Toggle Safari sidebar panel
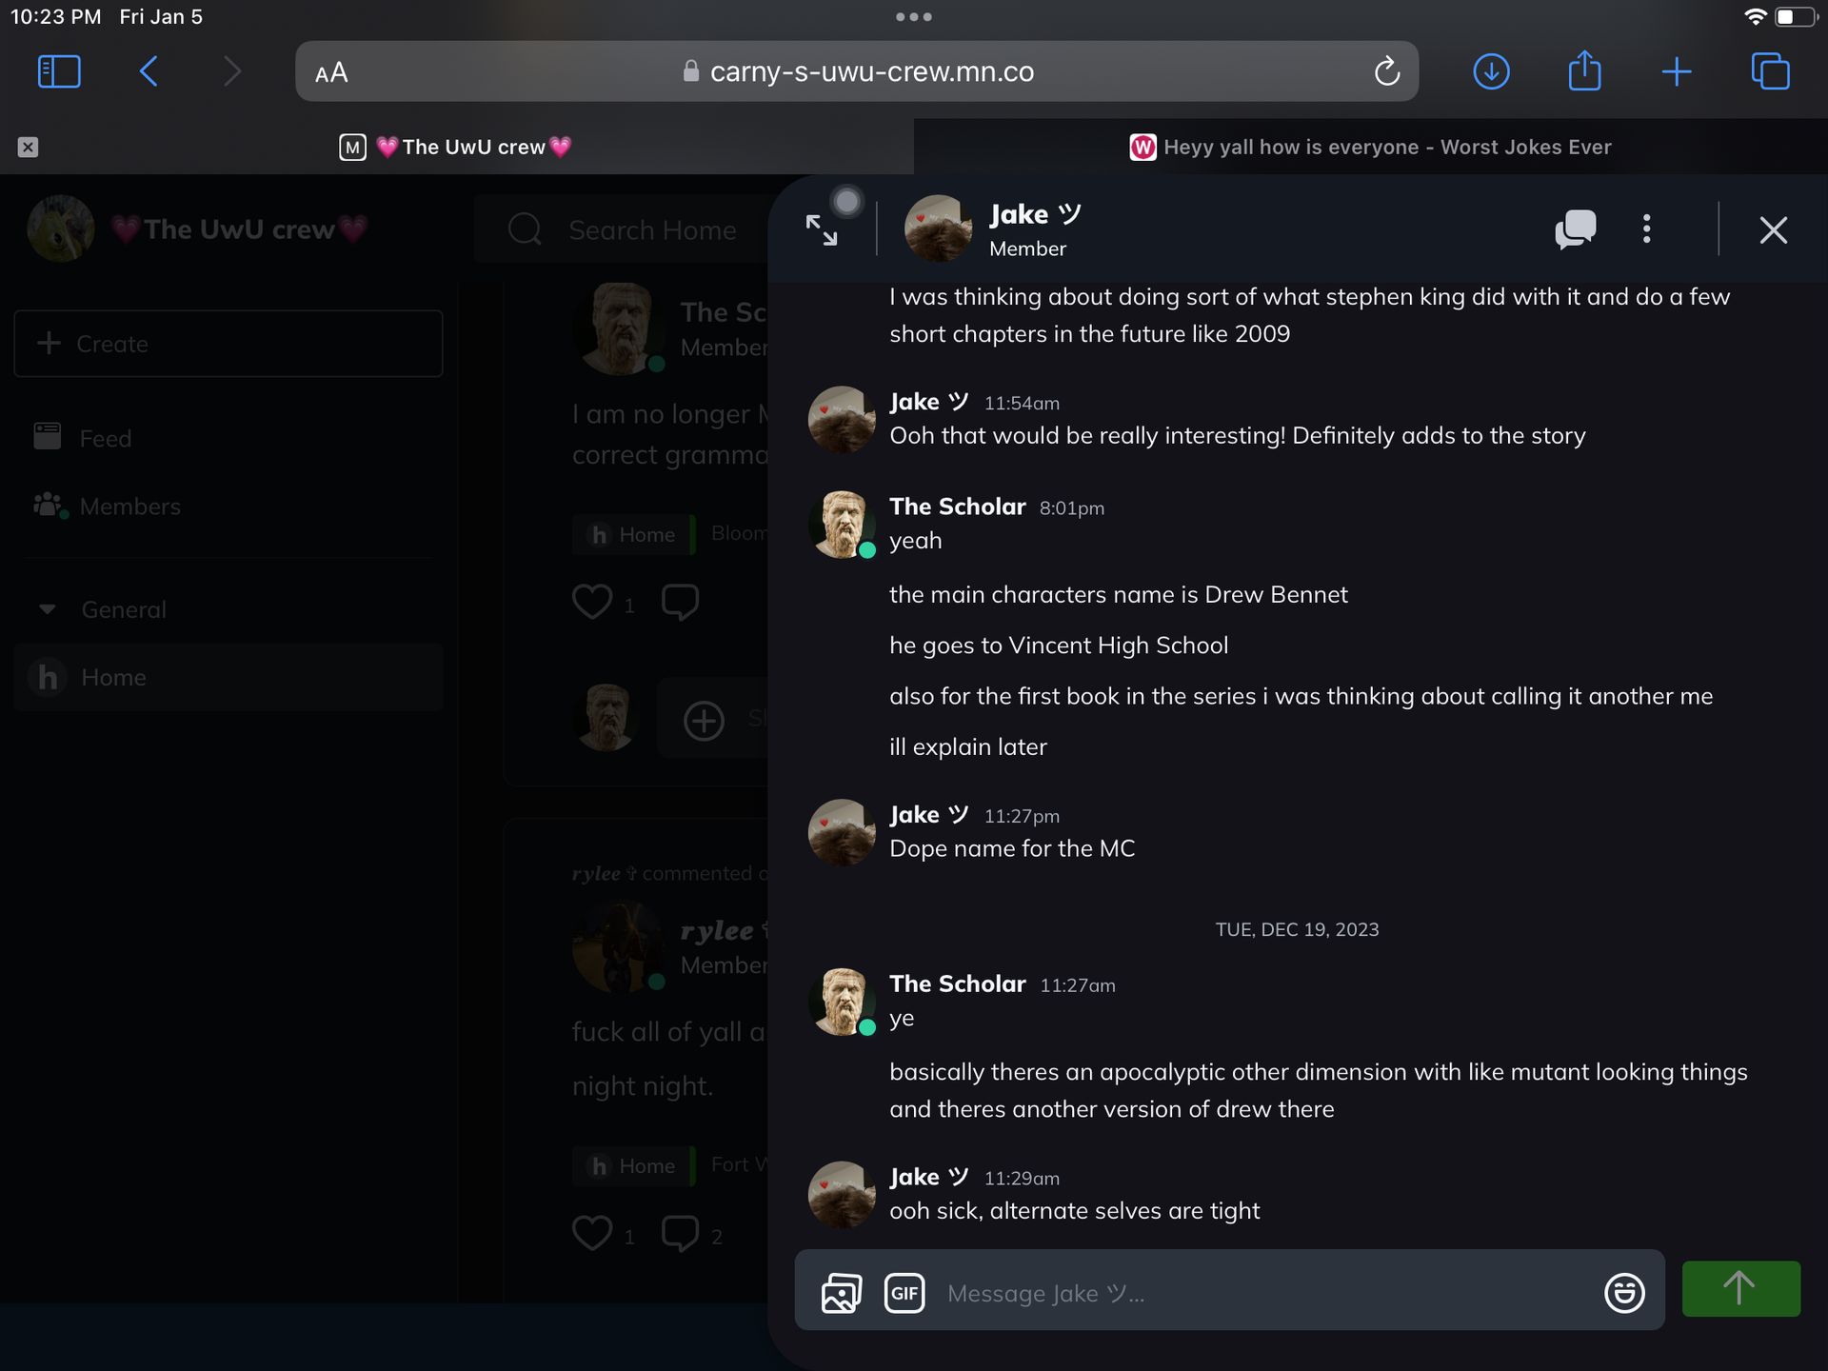This screenshot has height=1371, width=1828. click(59, 71)
